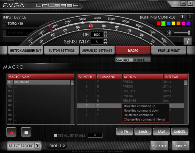This screenshot has height=153, width=195.
Task: Select command row 7
Action: coord(99,110)
